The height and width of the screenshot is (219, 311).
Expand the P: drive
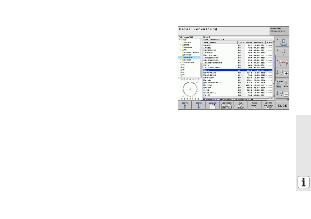pos(179,75)
